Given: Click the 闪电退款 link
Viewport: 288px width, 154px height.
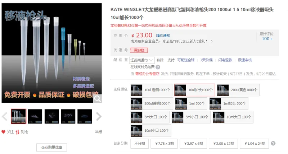Looking at the screenshot, I should pos(225,60).
